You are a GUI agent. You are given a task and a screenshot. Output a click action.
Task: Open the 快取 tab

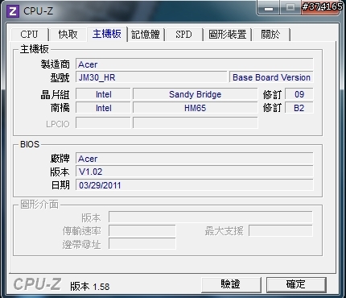coord(68,35)
